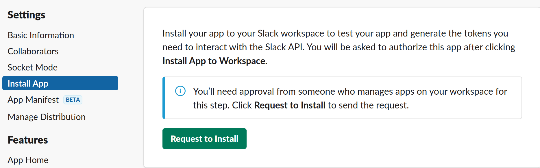Screen dimensions: 540x168
Task: Open Socket Mode settings
Action: coord(32,67)
